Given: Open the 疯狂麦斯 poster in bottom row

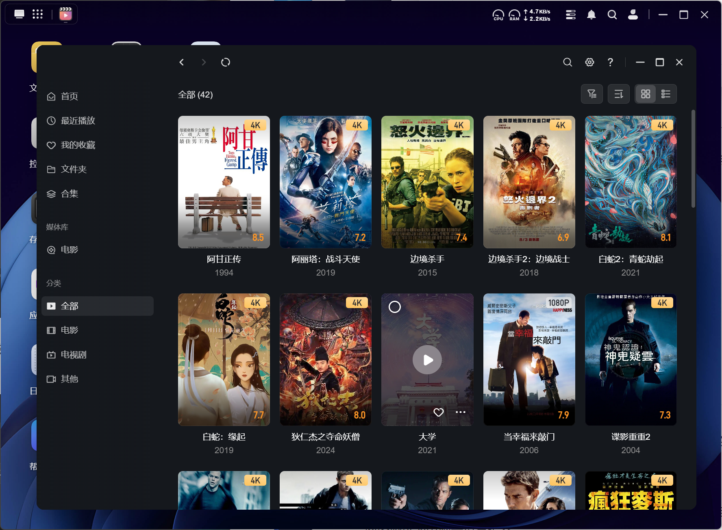Looking at the screenshot, I should (x=631, y=490).
